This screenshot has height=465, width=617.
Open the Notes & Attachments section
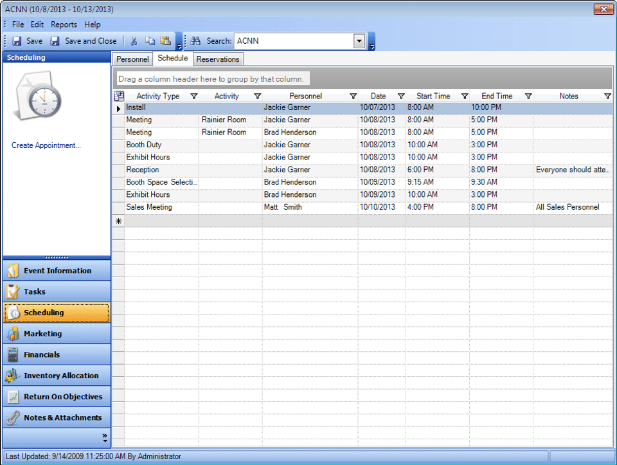57,418
